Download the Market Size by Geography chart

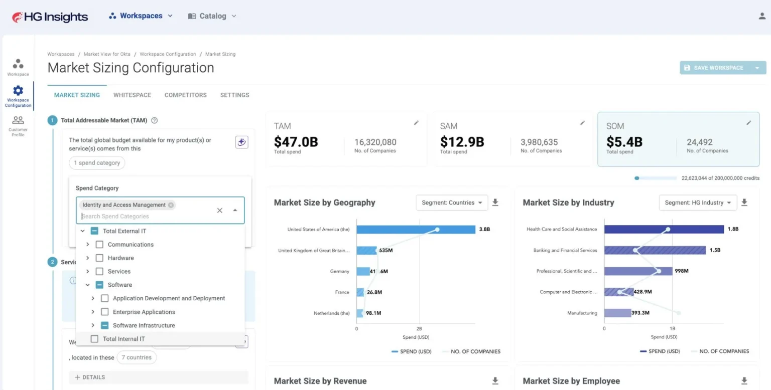pos(495,203)
